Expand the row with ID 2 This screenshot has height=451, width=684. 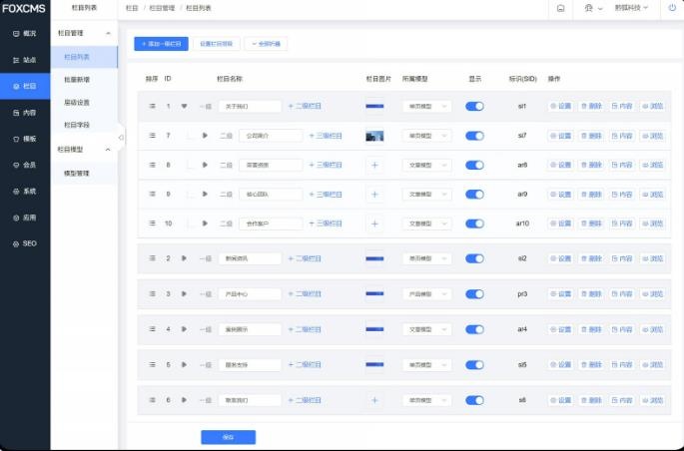coord(184,258)
